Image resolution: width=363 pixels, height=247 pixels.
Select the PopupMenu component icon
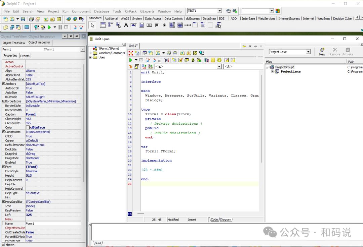click(118, 25)
